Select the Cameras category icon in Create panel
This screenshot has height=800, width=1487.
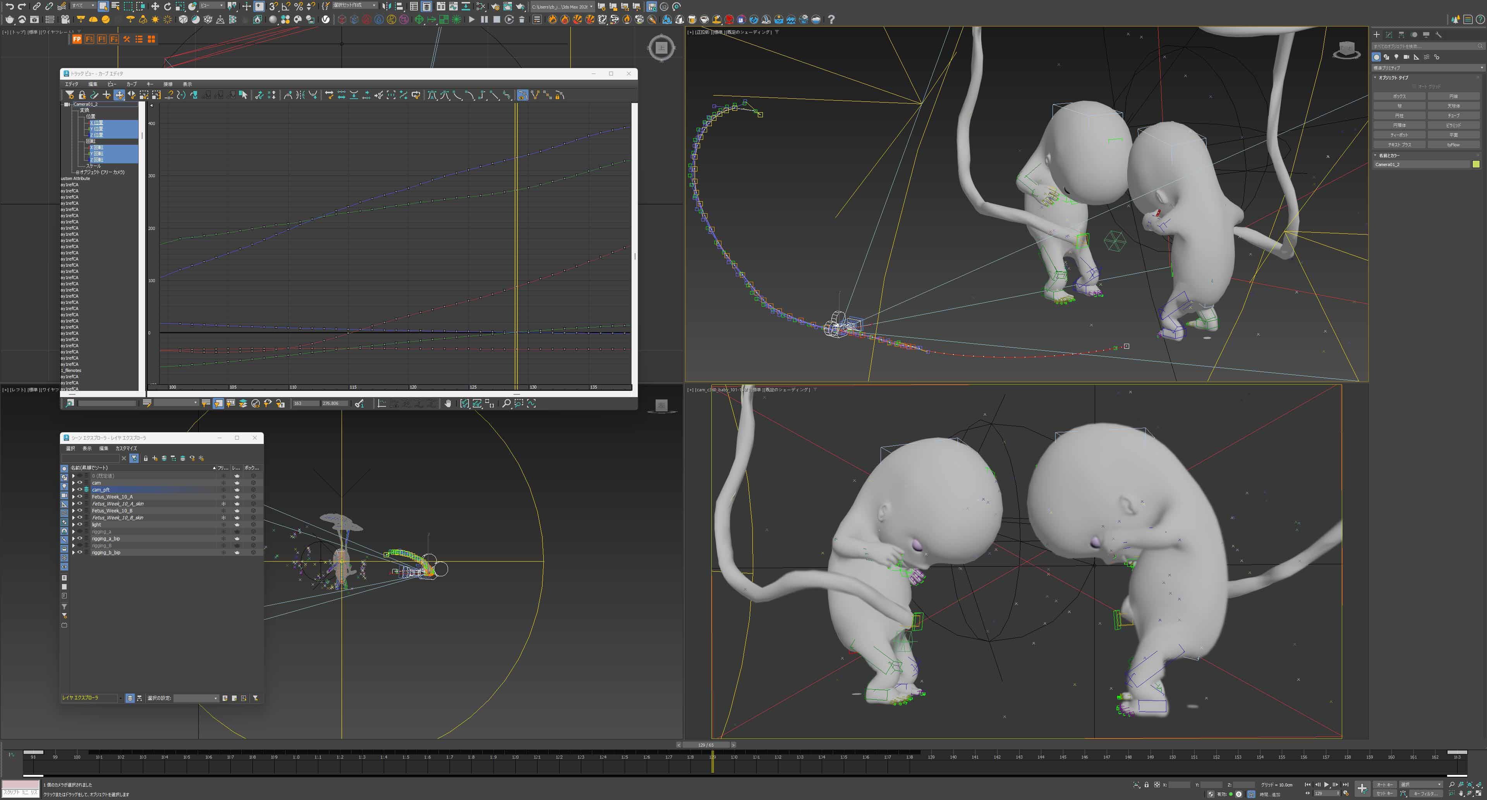(1406, 57)
